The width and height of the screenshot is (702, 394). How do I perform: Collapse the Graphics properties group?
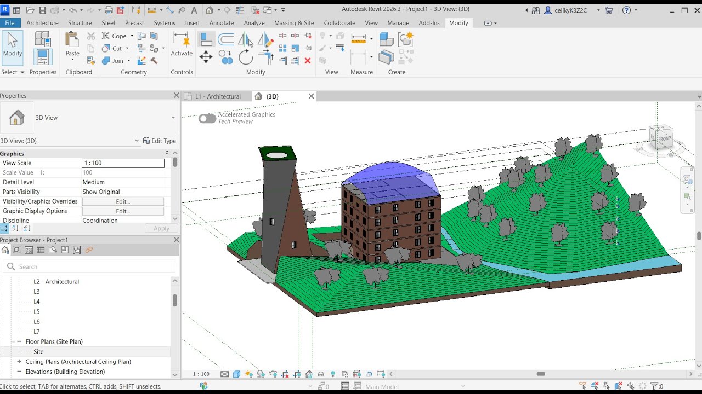(167, 153)
